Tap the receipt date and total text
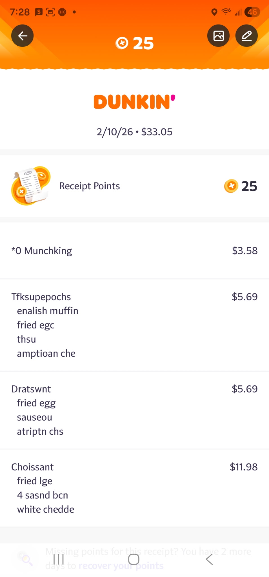 click(134, 132)
